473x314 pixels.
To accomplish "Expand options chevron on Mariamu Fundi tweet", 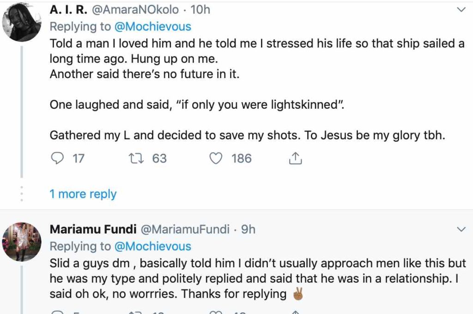I will click(x=461, y=229).
